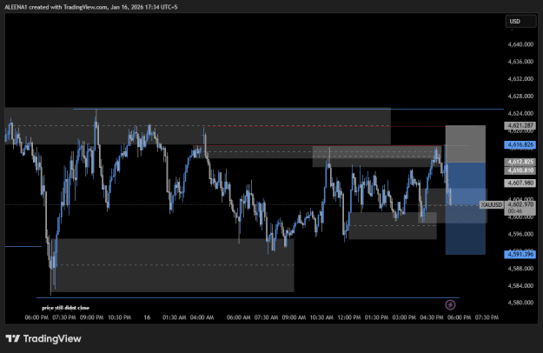This screenshot has width=543, height=353.
Task: Select the 4,621.287 price label
Action: 520,125
